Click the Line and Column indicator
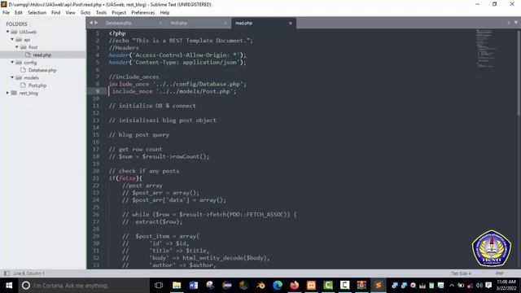Screen dimensions: 521x293 [29, 273]
